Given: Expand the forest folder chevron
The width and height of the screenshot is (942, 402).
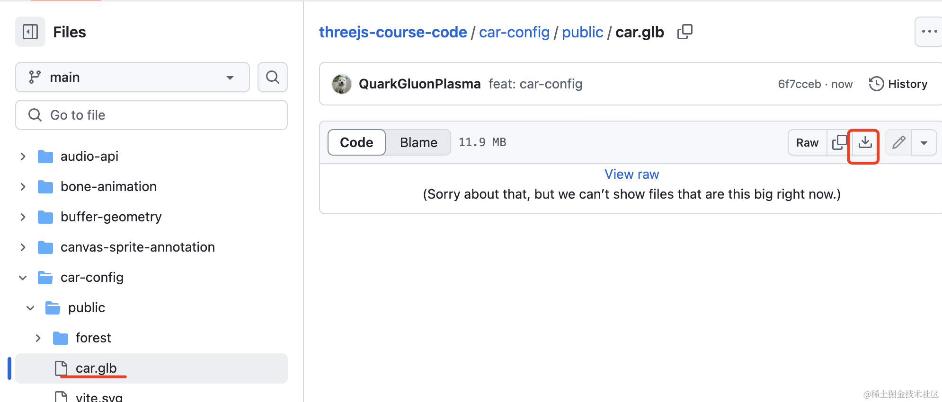Looking at the screenshot, I should tap(38, 338).
